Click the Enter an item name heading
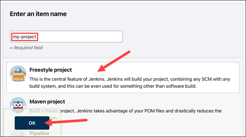Viewport: 246px width, 137px height. [38, 14]
